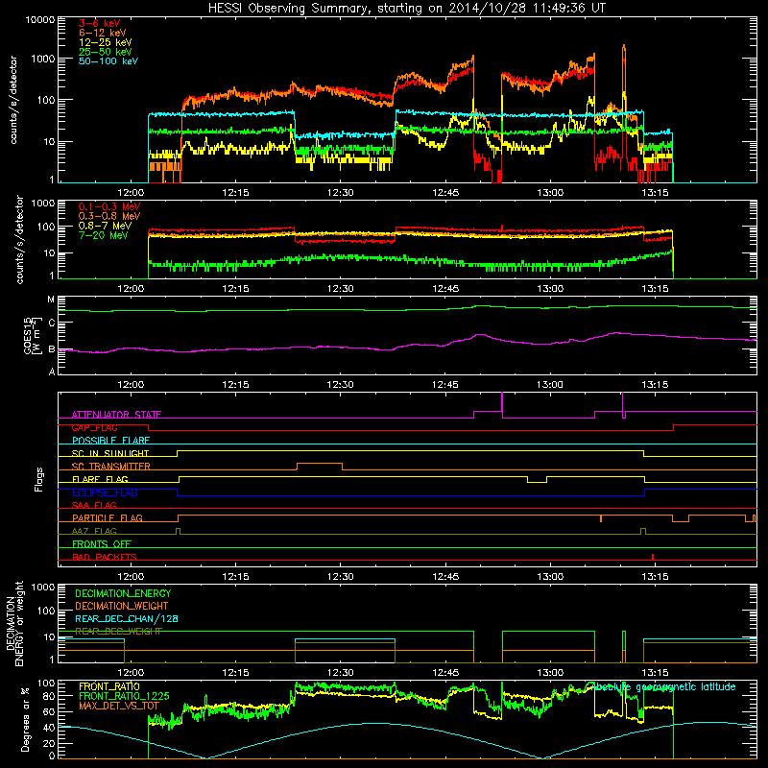
Task: Select the GAP_FLAG label
Action: coord(94,427)
